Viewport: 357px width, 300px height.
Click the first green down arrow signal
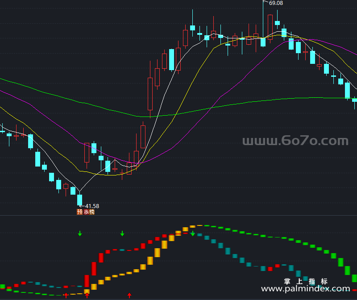click(x=80, y=233)
